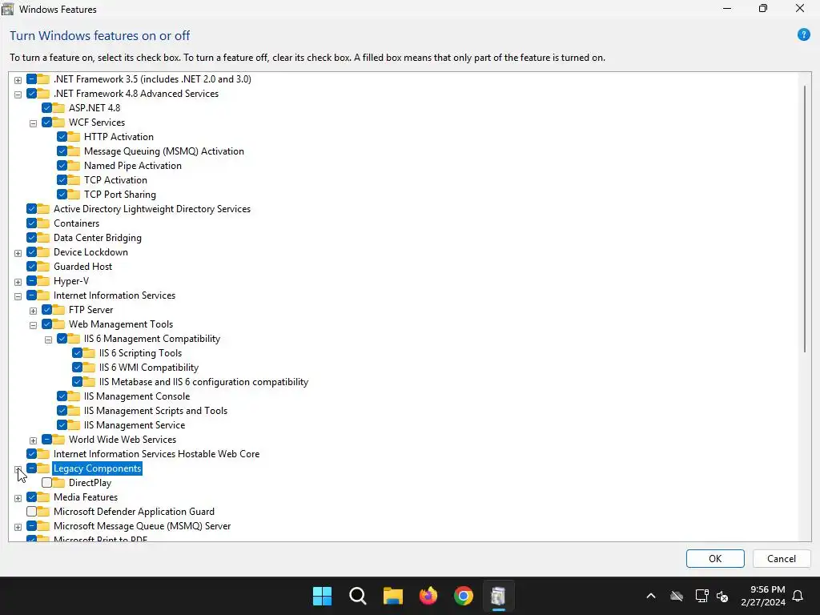Select IIS 6 WMI Compatibility label
The height and width of the screenshot is (615, 820).
click(149, 368)
